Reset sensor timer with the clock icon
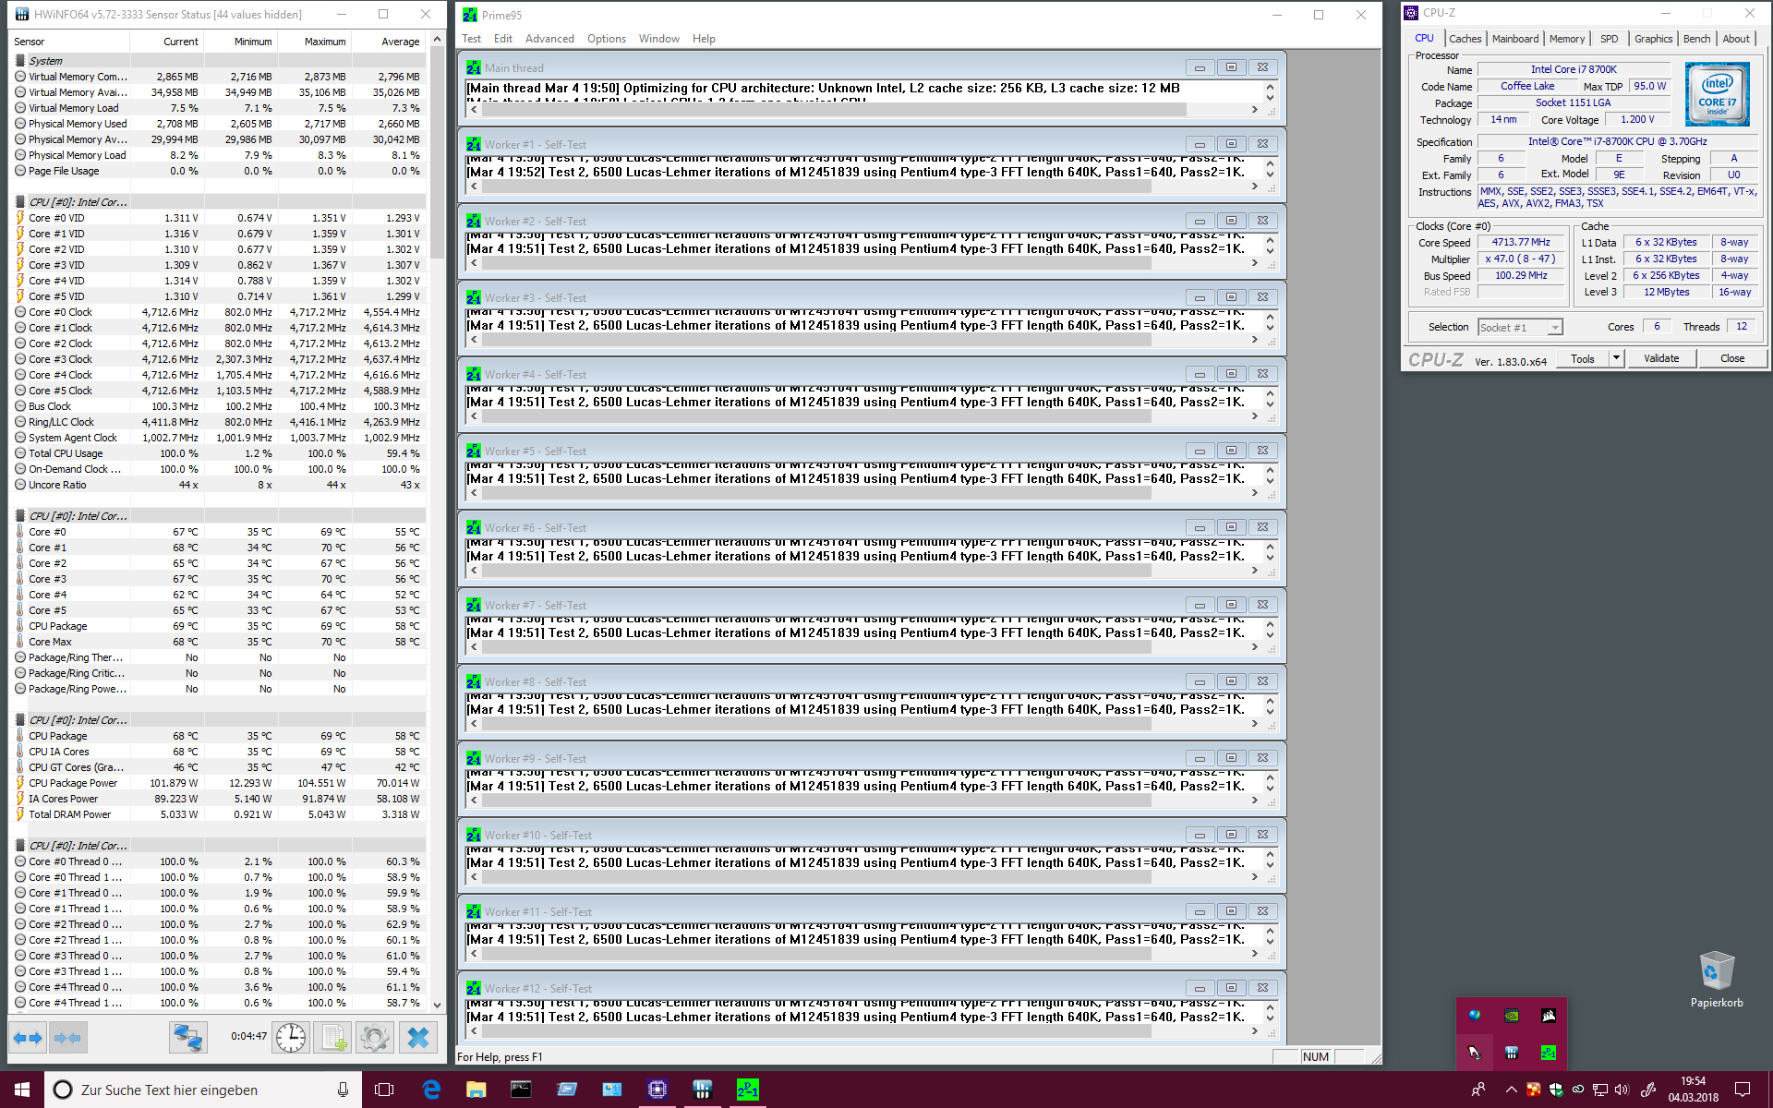This screenshot has height=1108, width=1773. click(291, 1038)
